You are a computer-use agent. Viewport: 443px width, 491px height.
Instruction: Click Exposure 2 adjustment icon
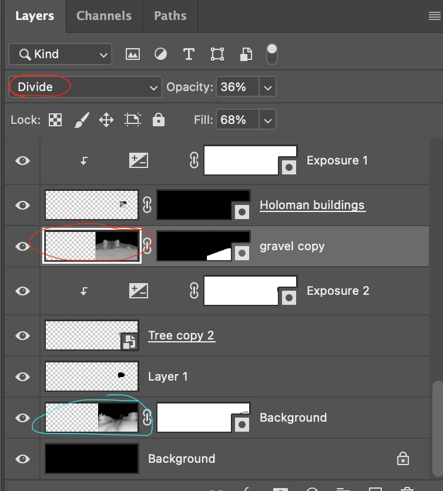click(139, 291)
